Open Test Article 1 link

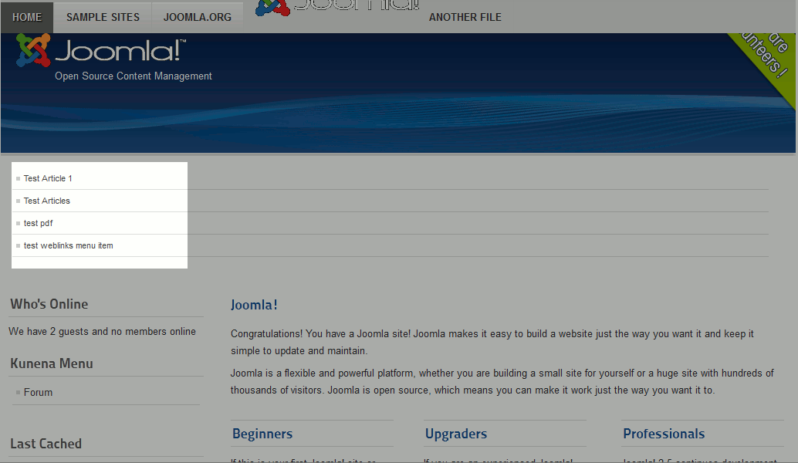tap(48, 178)
